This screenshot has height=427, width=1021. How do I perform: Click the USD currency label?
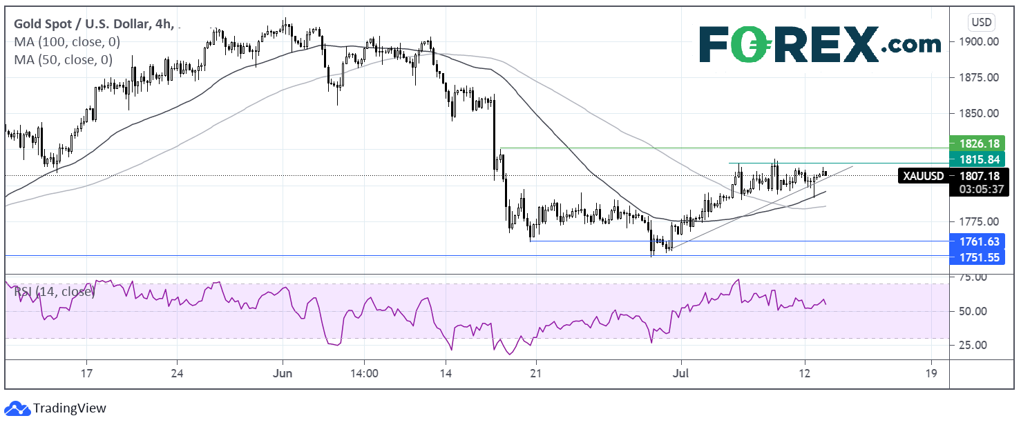[x=981, y=22]
